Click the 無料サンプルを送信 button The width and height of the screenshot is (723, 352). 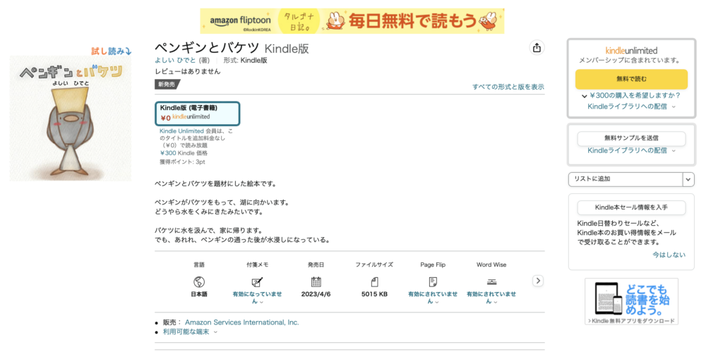631,138
